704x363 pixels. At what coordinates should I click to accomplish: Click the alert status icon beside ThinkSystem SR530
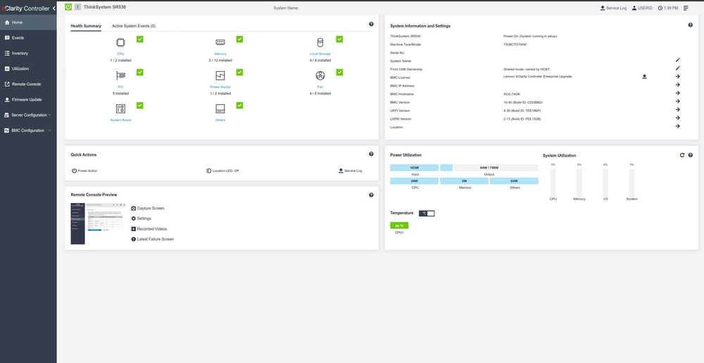(x=77, y=7)
